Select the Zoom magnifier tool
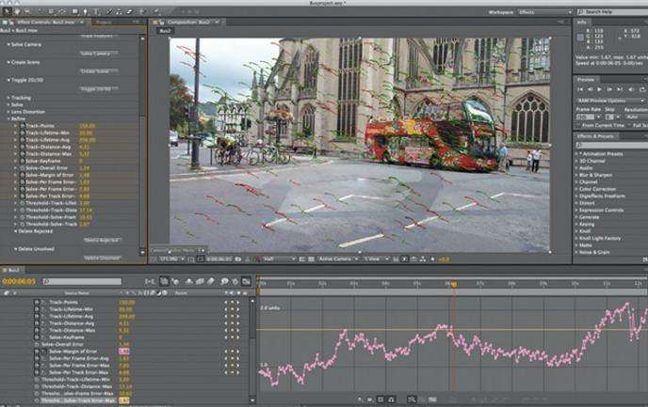The width and height of the screenshot is (648, 407). coord(27,12)
